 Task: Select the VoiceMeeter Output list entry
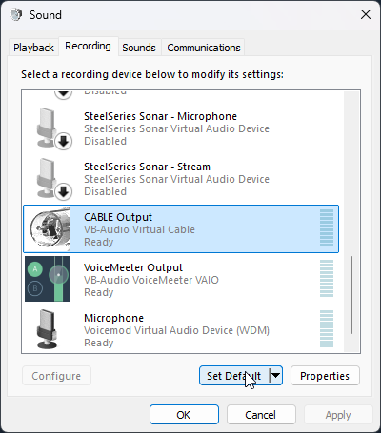pyautogui.click(x=181, y=279)
